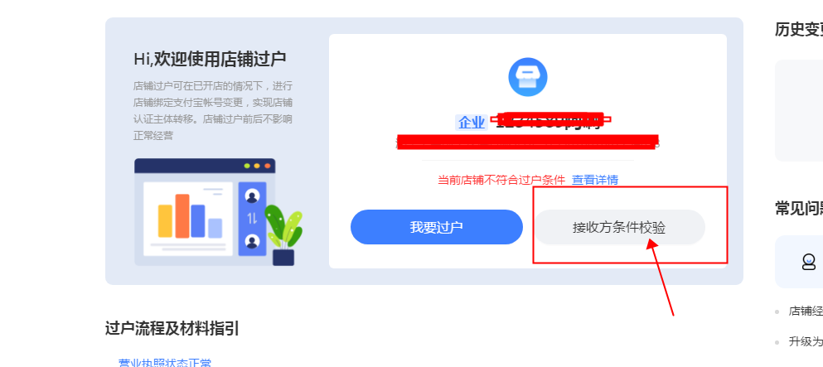Click the upper user avatar in illustration
Viewport: 823px width, 367px height.
click(x=253, y=196)
